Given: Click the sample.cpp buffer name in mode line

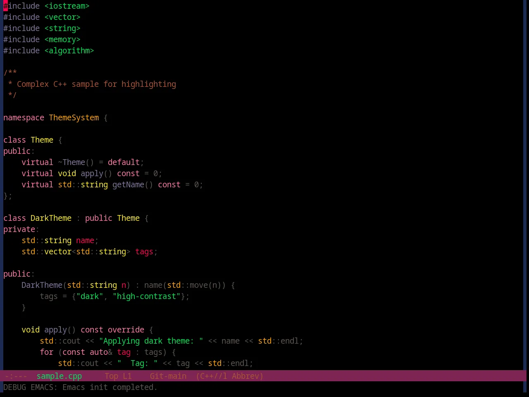Looking at the screenshot, I should pyautogui.click(x=59, y=376).
